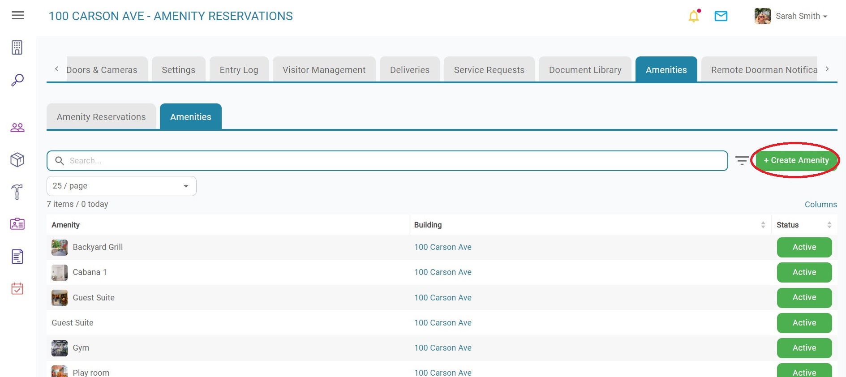Image resolution: width=846 pixels, height=377 pixels.
Task: Open Backyard Grill thumbnail image
Action: [x=60, y=247]
